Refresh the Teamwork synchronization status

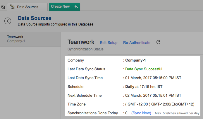pos(159,42)
